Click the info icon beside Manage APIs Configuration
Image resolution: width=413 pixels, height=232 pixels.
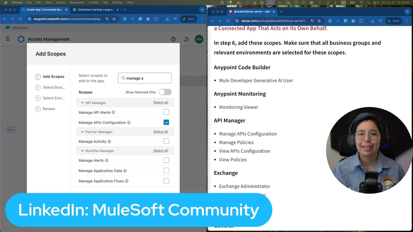tap(129, 122)
